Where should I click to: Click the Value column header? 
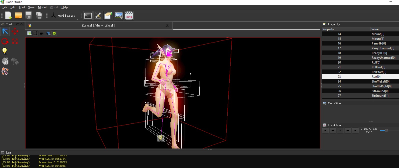(x=385, y=29)
